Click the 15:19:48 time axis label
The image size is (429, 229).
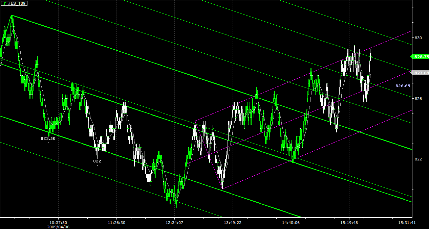(x=349, y=223)
